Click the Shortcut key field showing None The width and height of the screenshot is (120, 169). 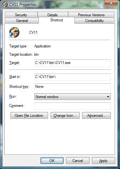73,87
